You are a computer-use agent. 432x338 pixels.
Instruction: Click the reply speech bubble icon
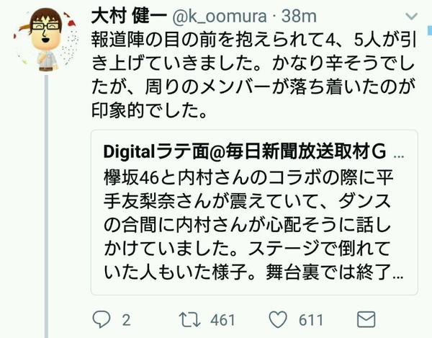click(102, 319)
